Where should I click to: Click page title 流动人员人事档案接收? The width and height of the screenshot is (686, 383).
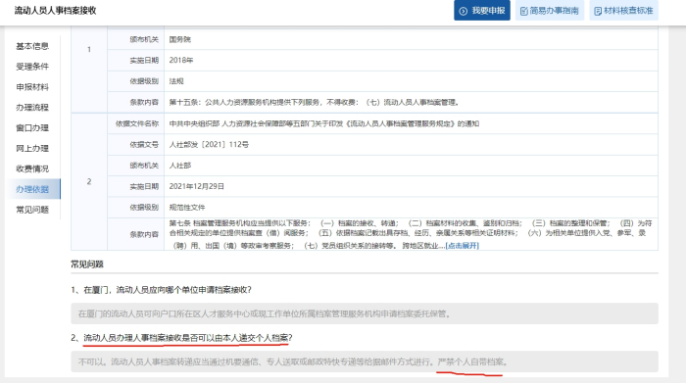(55, 11)
